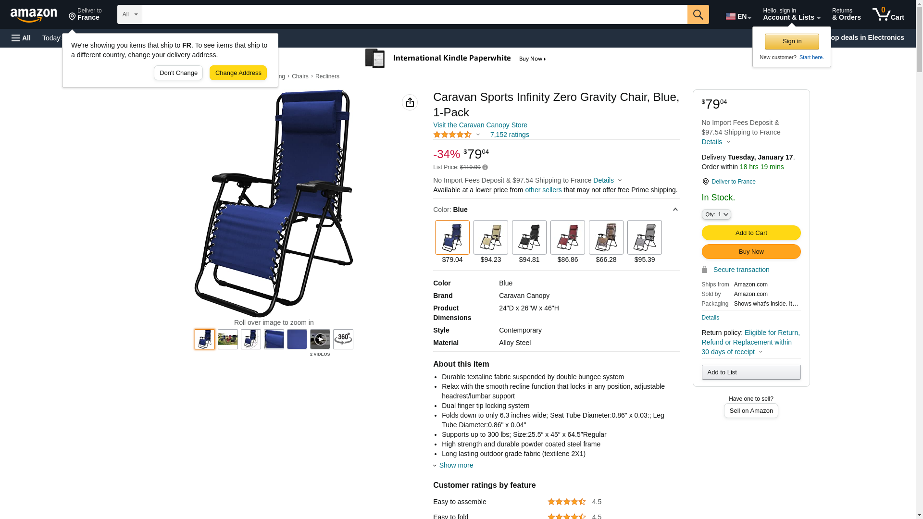923x519 pixels.
Task: Click the List Price info icon
Action: point(485,168)
